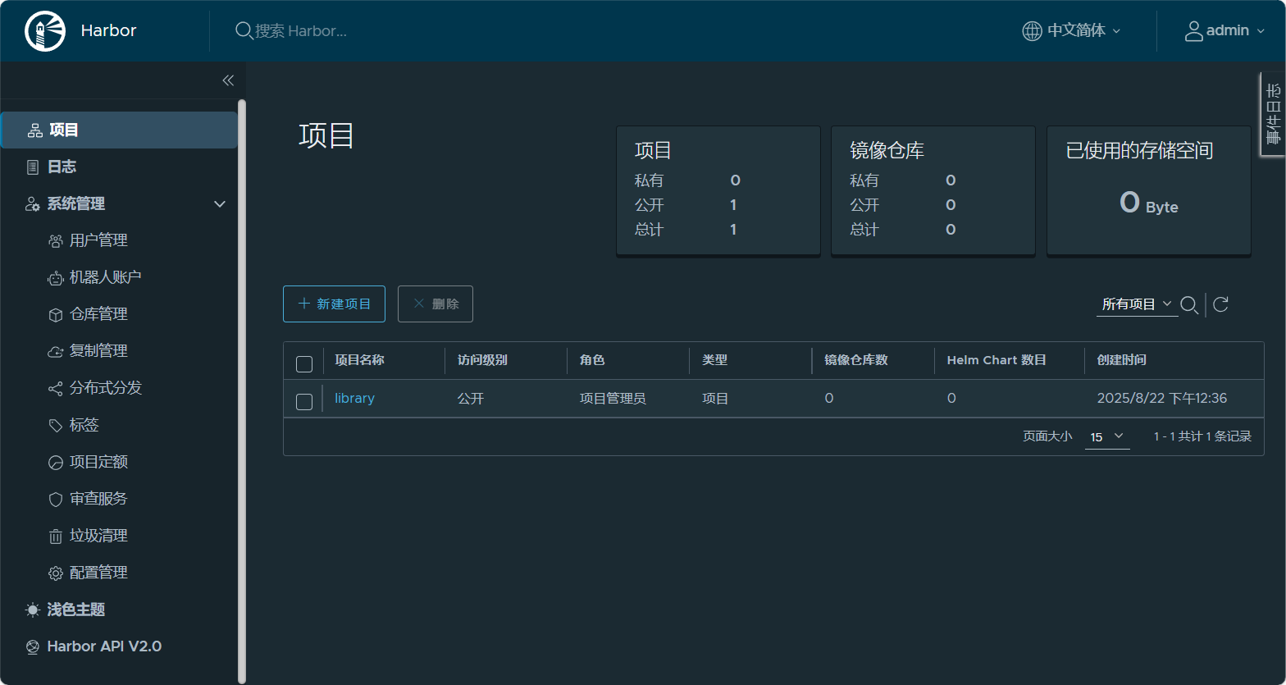
Task: Click the 用户管理 users icon
Action: point(55,241)
